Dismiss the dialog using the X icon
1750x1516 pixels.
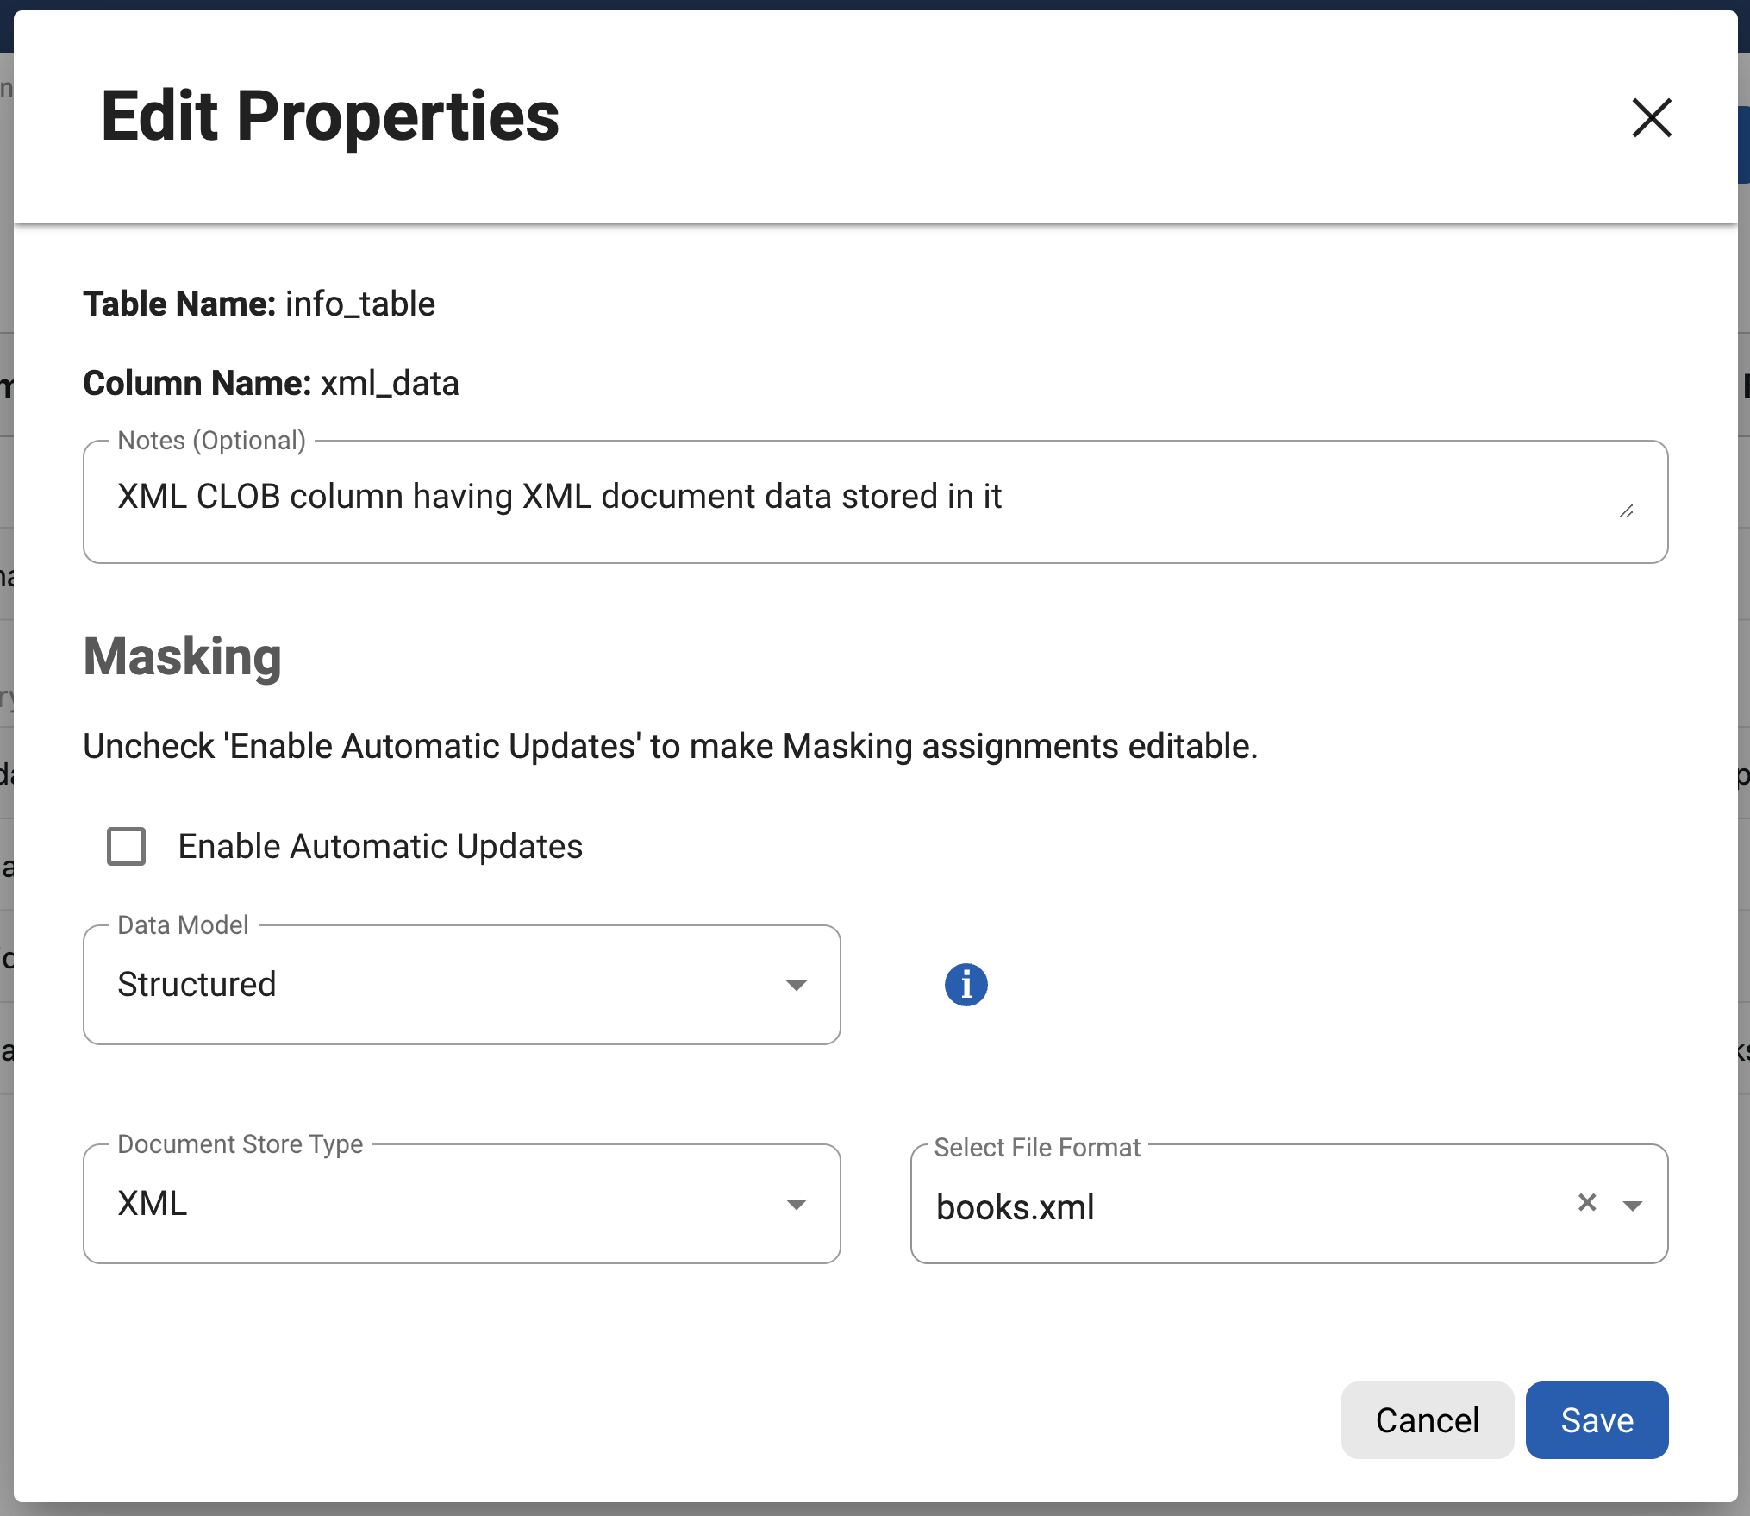1651,118
